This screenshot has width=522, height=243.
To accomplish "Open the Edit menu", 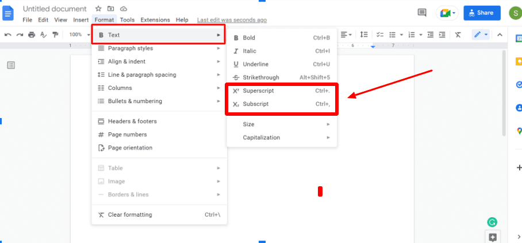I will click(43, 20).
